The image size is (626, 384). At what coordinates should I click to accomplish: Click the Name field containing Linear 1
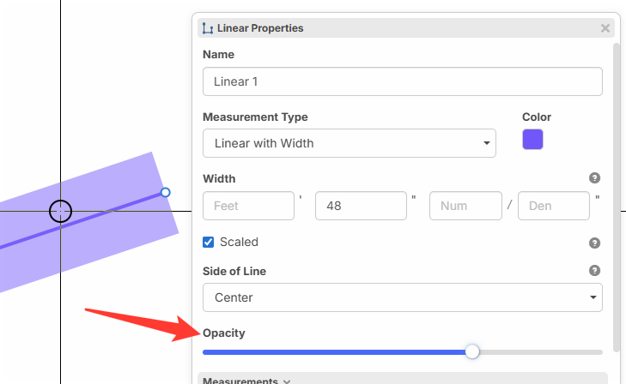[x=402, y=81]
